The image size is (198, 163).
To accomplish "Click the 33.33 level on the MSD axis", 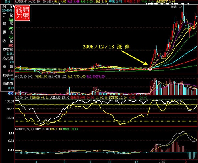I will (x=10, y=118).
